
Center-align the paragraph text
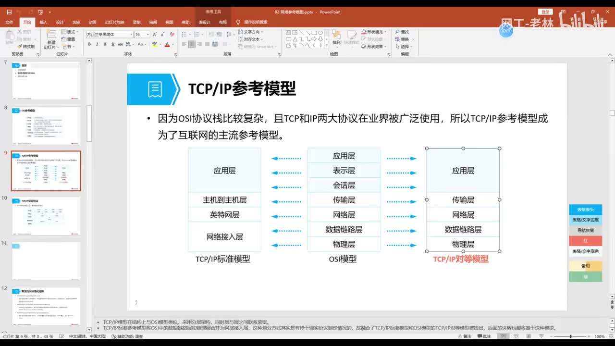(x=192, y=44)
